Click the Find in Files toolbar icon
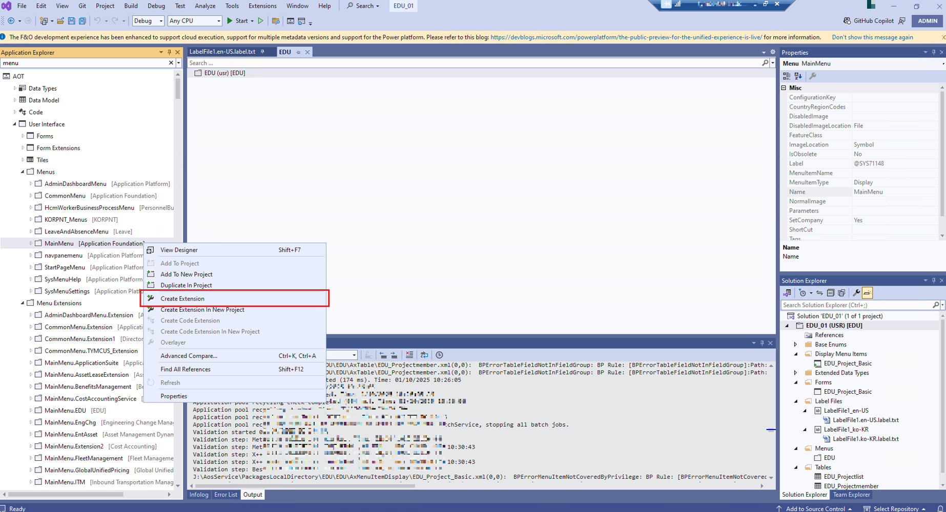 [276, 21]
